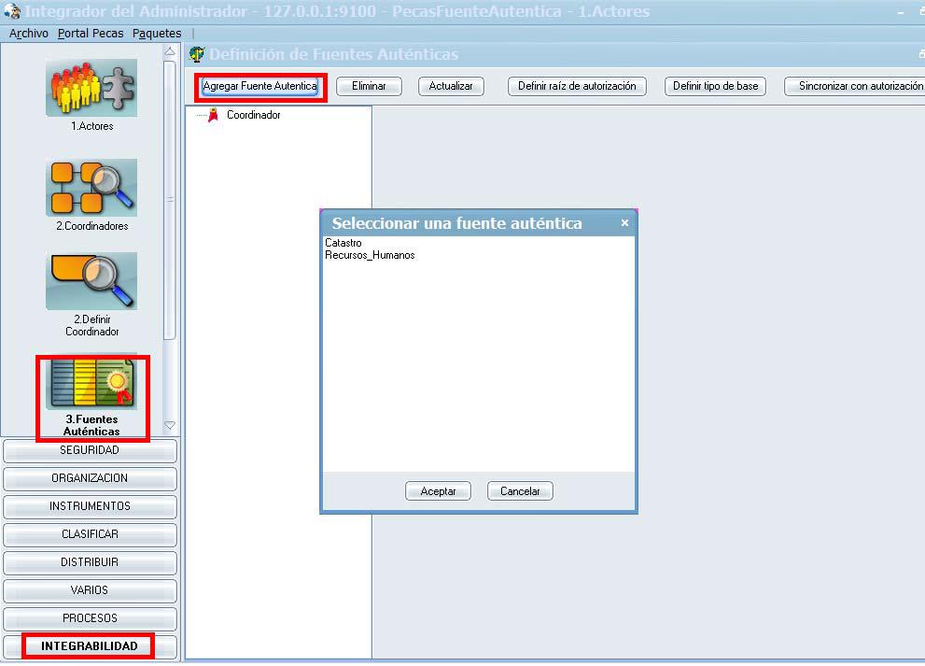Click the application icon in title bar

coord(12,12)
